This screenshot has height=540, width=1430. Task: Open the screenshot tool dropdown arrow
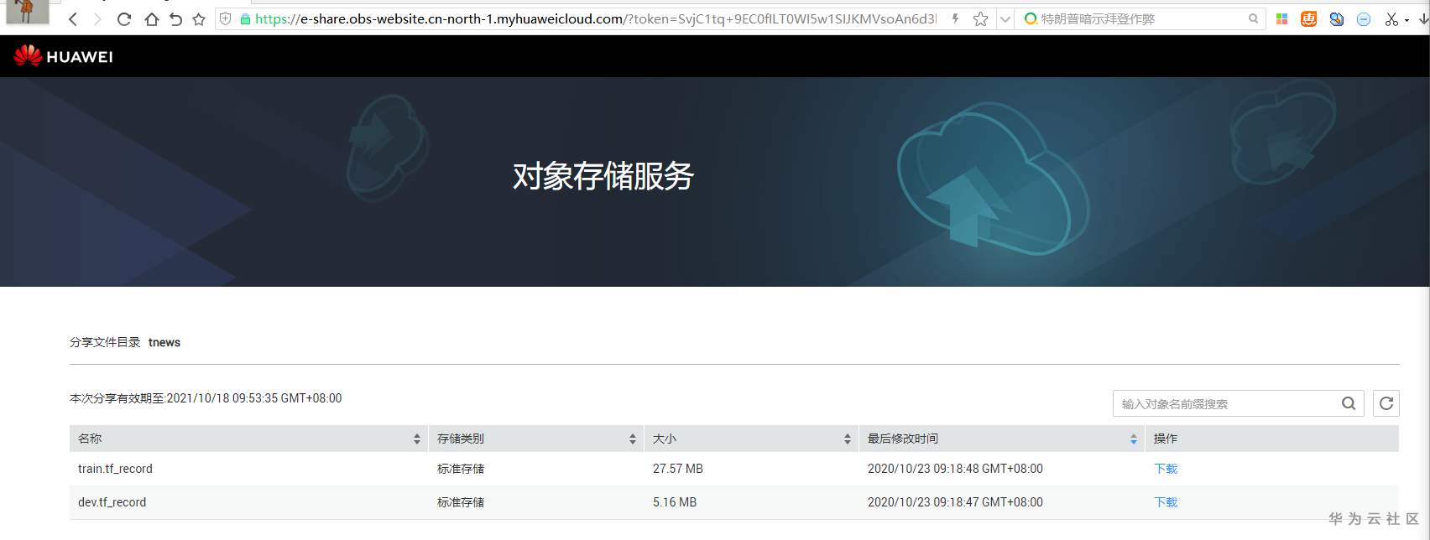[1407, 19]
